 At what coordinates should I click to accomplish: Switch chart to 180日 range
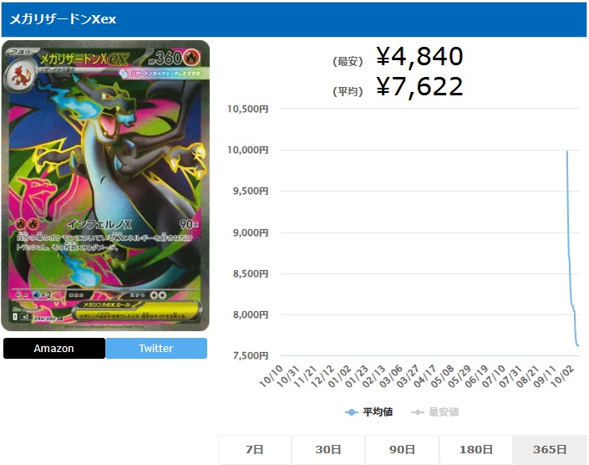(x=476, y=449)
